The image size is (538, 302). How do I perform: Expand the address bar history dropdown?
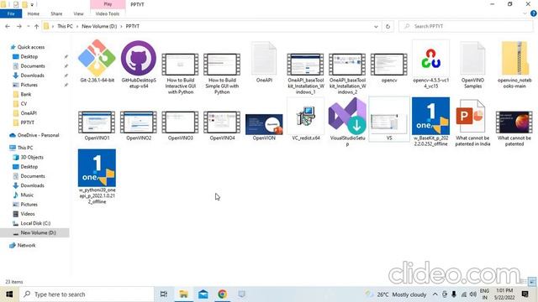click(x=376, y=26)
